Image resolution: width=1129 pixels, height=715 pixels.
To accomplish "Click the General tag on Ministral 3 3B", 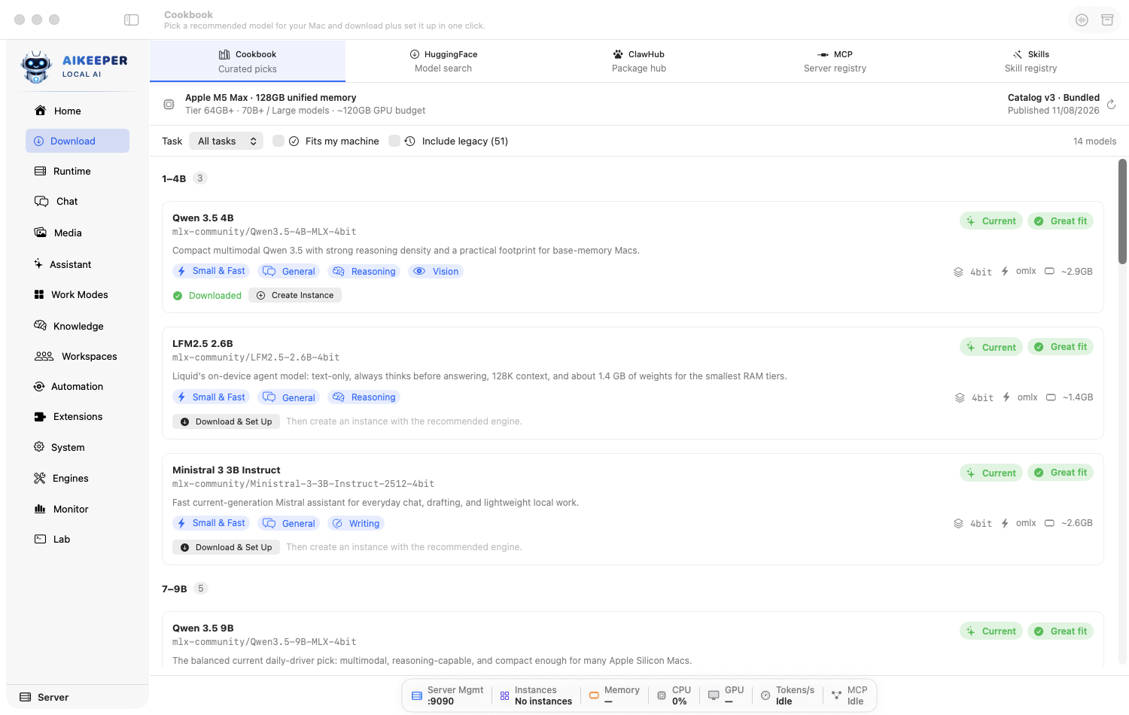I will point(289,523).
